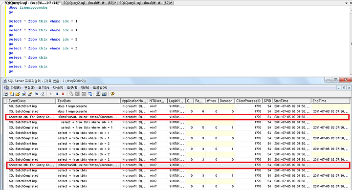This screenshot has height=190, width=352.
Task: Click the Run To Cursor replay icon
Action: (x=84, y=94)
